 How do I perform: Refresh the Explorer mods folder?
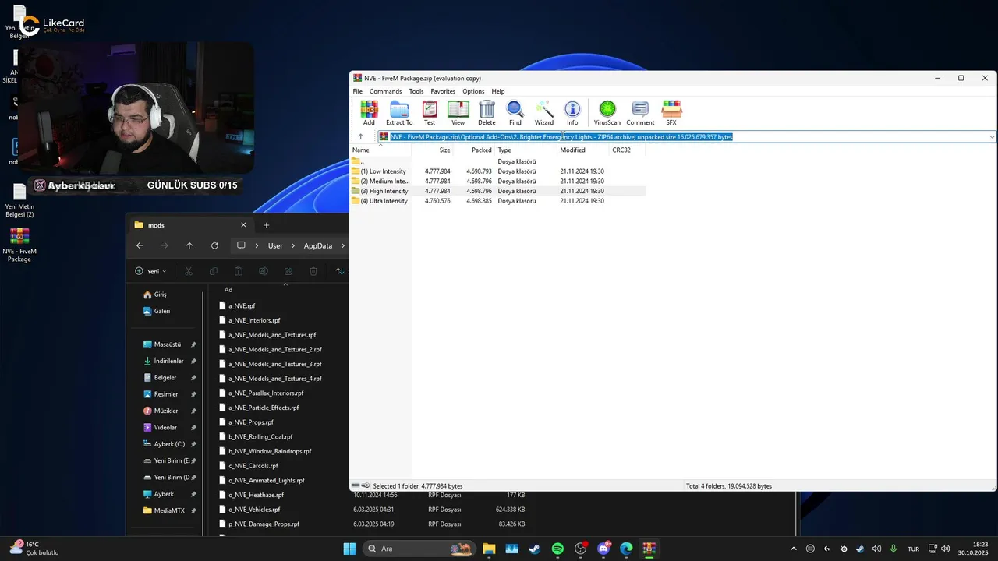pyautogui.click(x=214, y=245)
